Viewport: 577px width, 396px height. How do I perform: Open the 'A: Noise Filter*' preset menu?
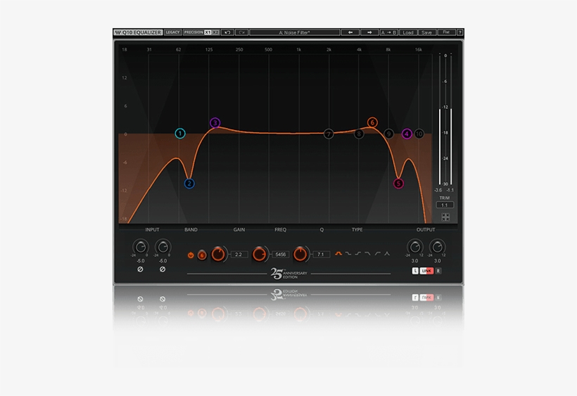pos(294,32)
